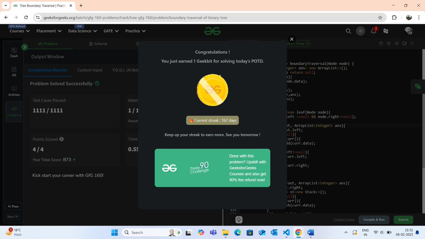
Task: Open the Three 90 Challenge banner
Action: pos(212,168)
